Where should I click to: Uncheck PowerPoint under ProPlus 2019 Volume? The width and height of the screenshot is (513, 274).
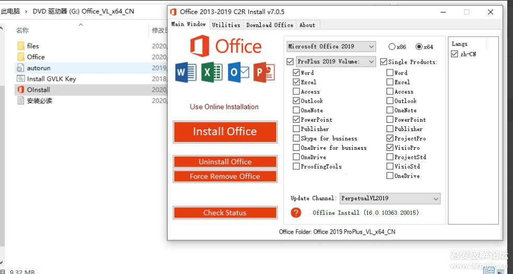coord(296,120)
